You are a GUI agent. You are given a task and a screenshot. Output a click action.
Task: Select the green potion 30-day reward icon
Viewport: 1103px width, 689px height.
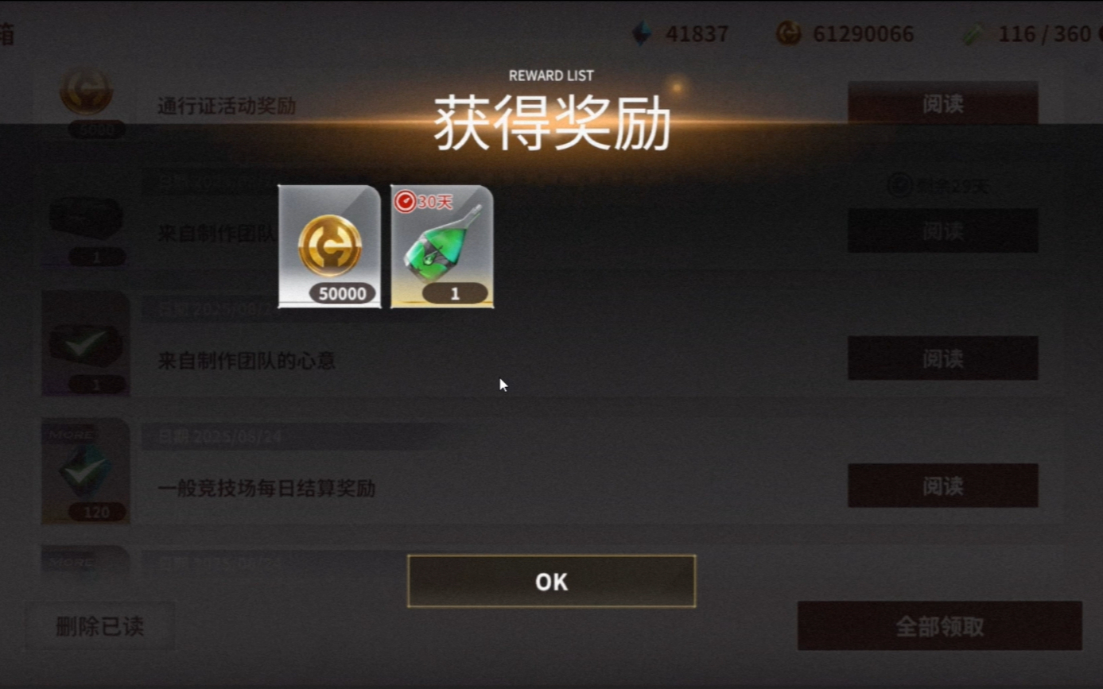tap(442, 246)
